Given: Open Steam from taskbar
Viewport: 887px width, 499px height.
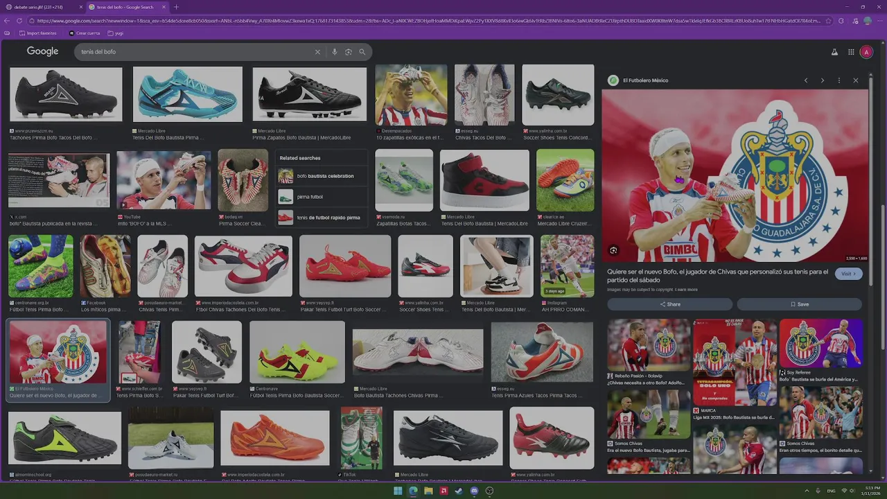Looking at the screenshot, I should coord(459,491).
